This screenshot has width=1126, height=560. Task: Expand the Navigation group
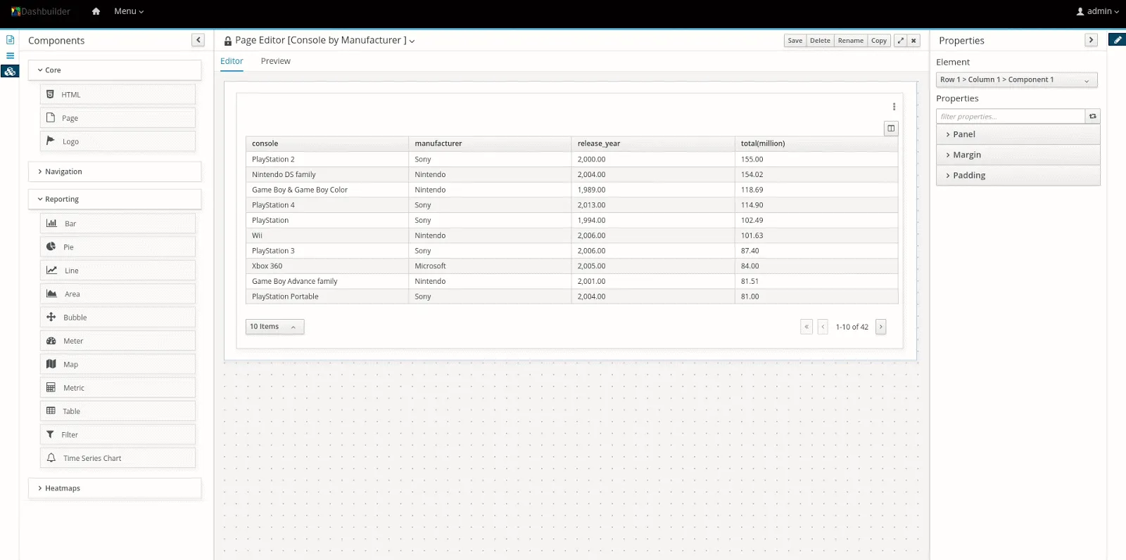click(x=115, y=171)
